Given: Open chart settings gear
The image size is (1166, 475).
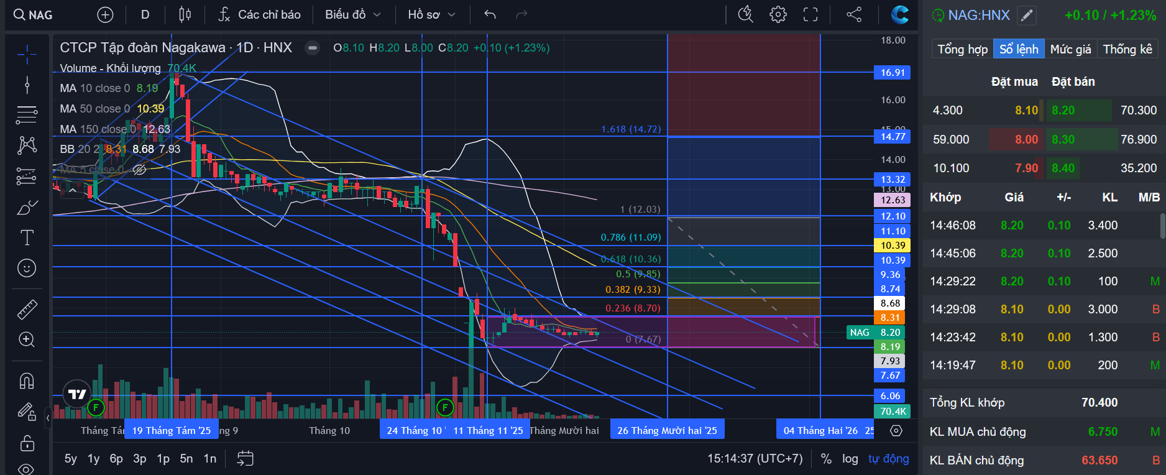Looking at the screenshot, I should tap(778, 14).
